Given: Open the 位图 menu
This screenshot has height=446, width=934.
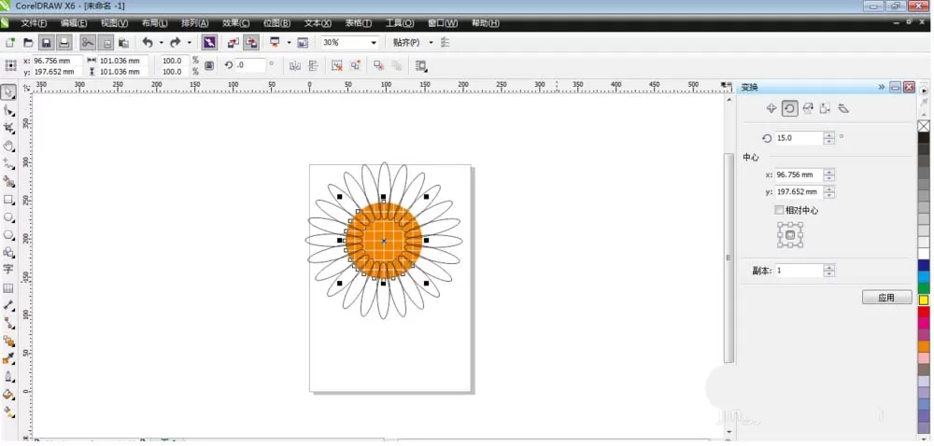Looking at the screenshot, I should pos(276,23).
